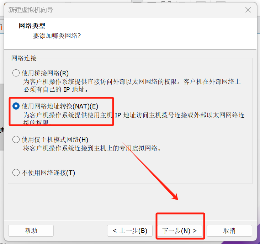Click the host-only description about 专用虚拟网络

92,148
